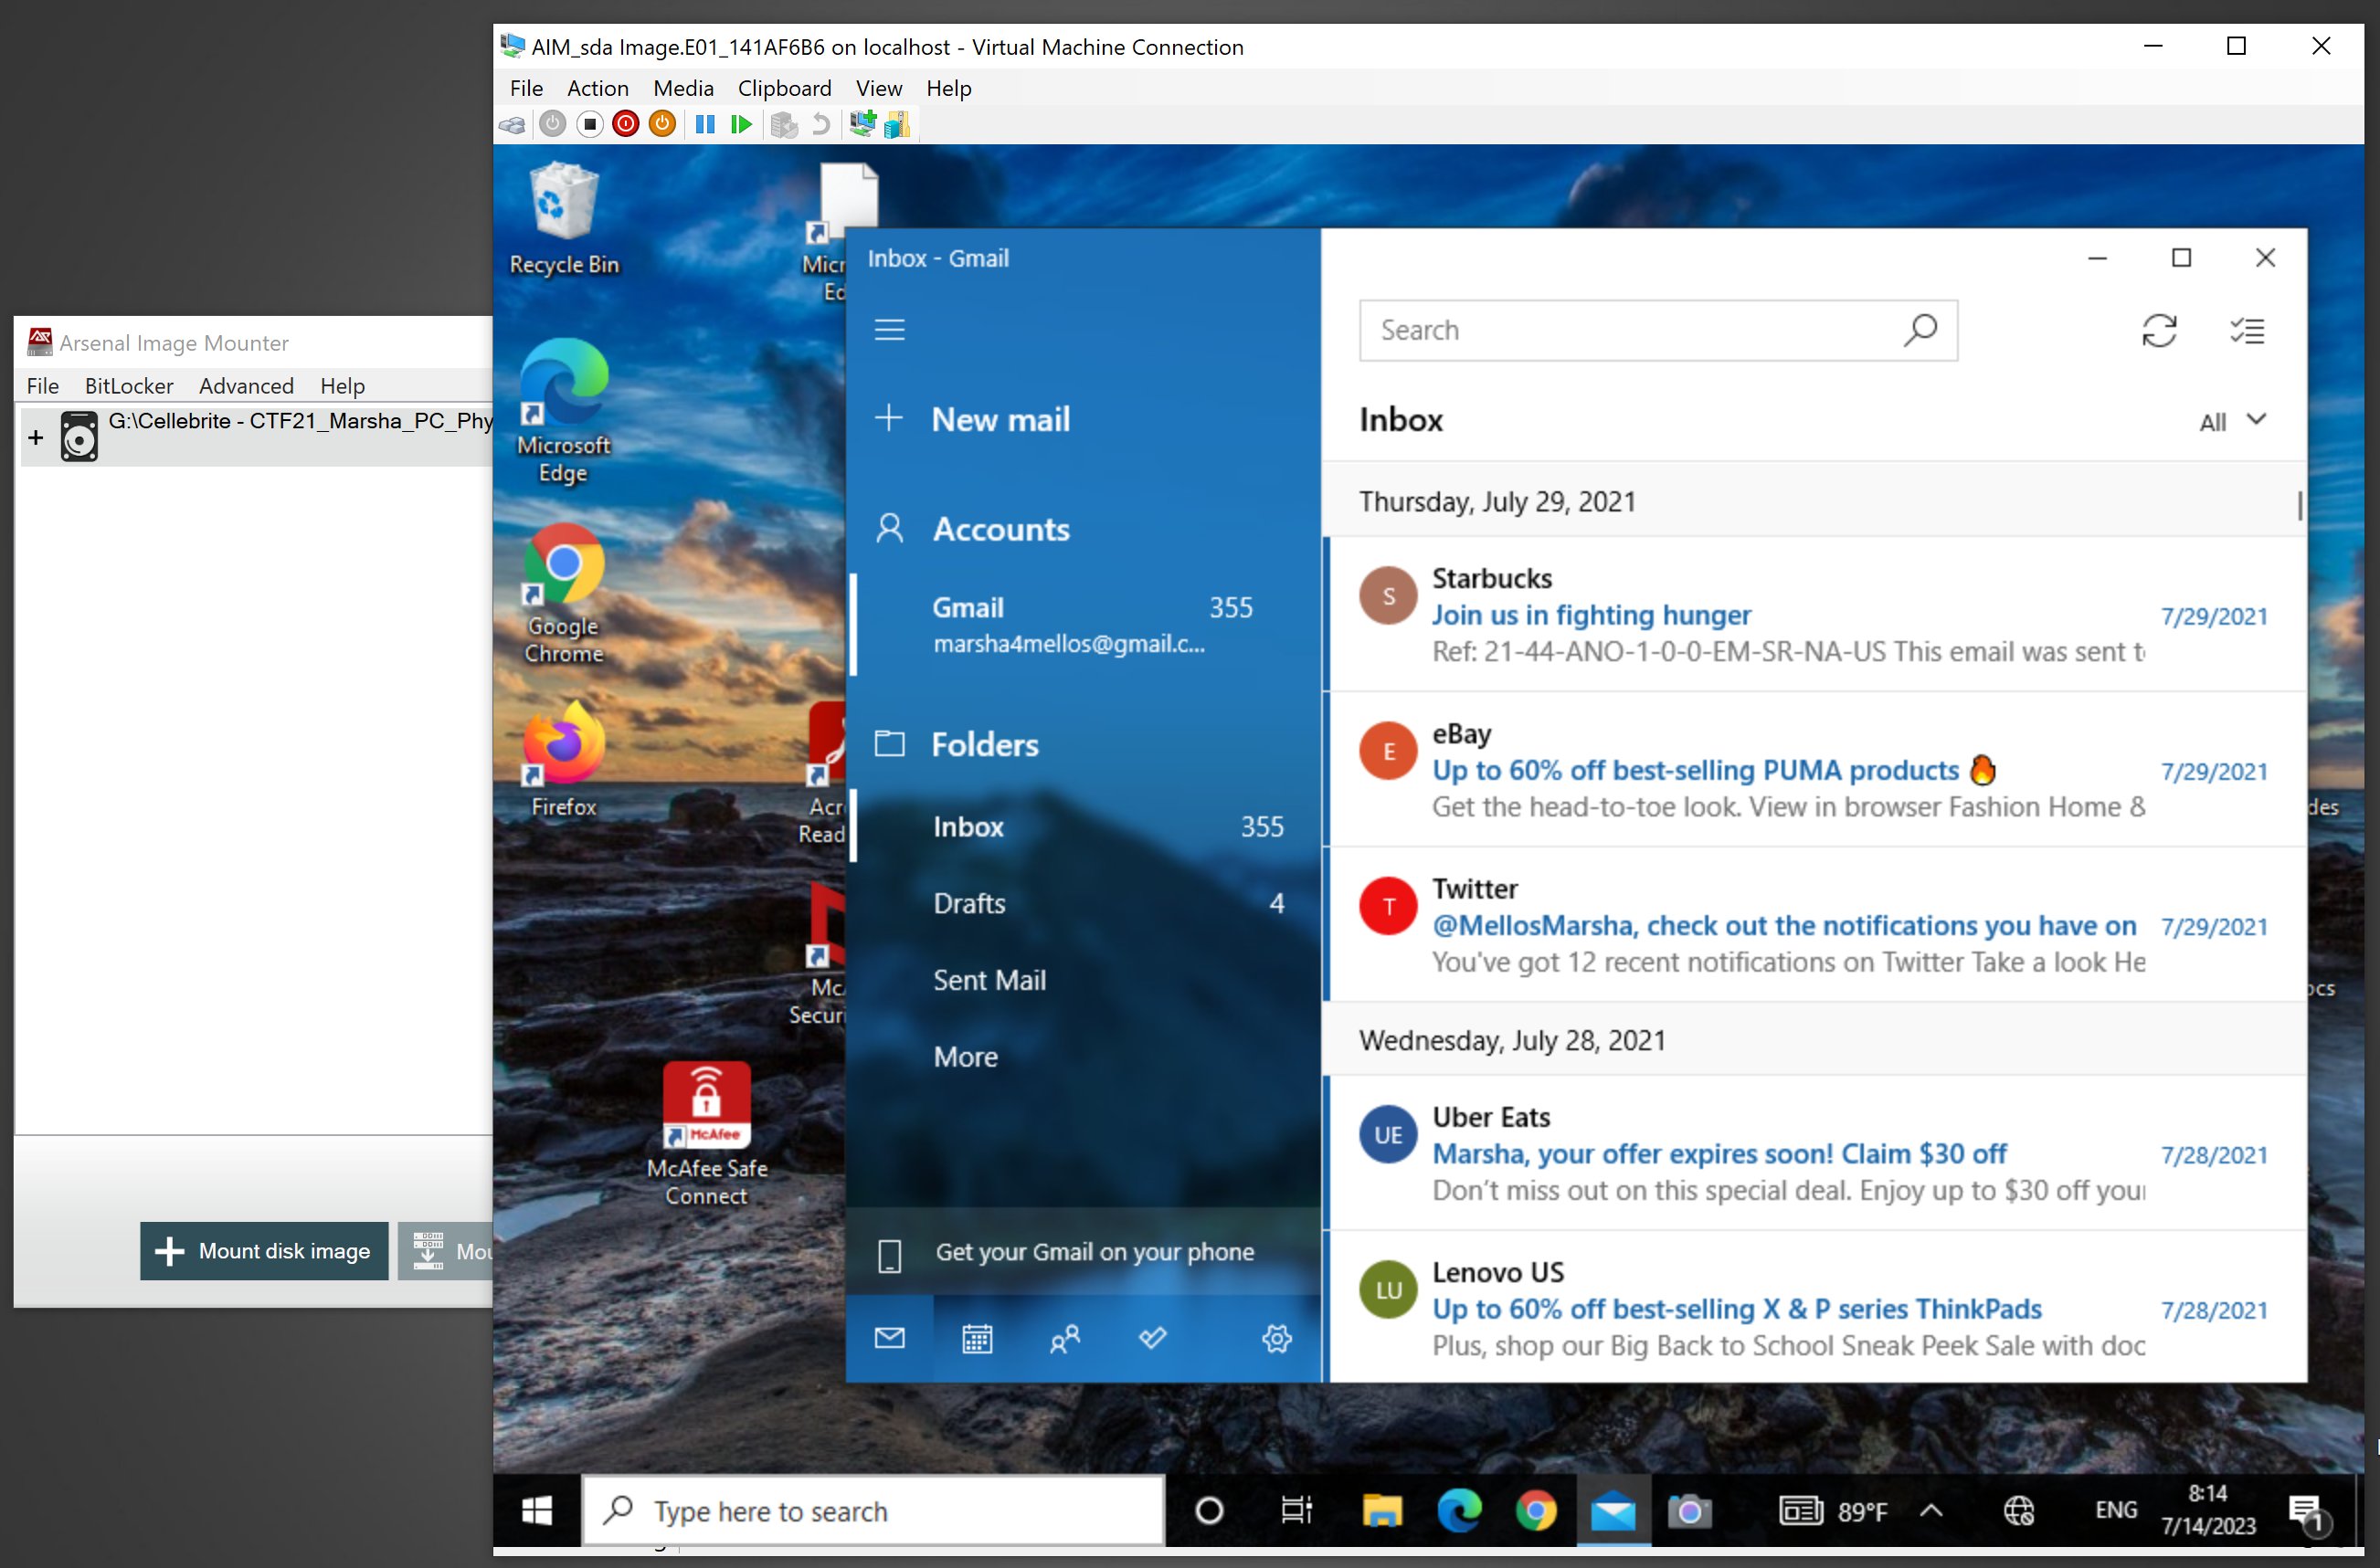
Task: Click the red Shut Down VM button
Action: coord(625,124)
